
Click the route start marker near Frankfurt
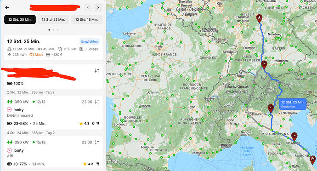coord(259,18)
